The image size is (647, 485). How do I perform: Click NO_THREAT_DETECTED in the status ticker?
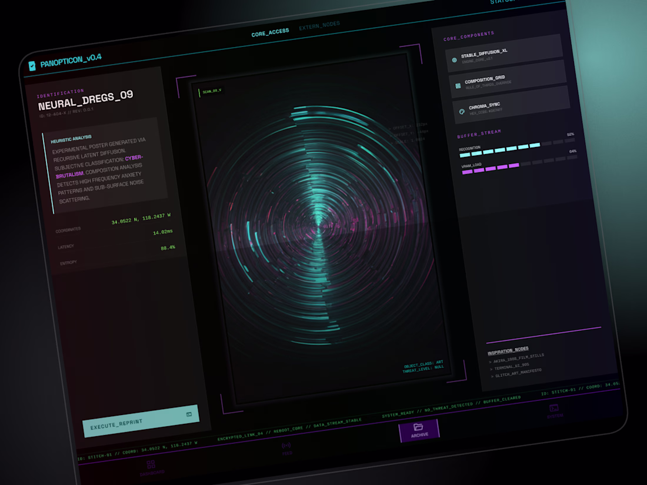449,407
